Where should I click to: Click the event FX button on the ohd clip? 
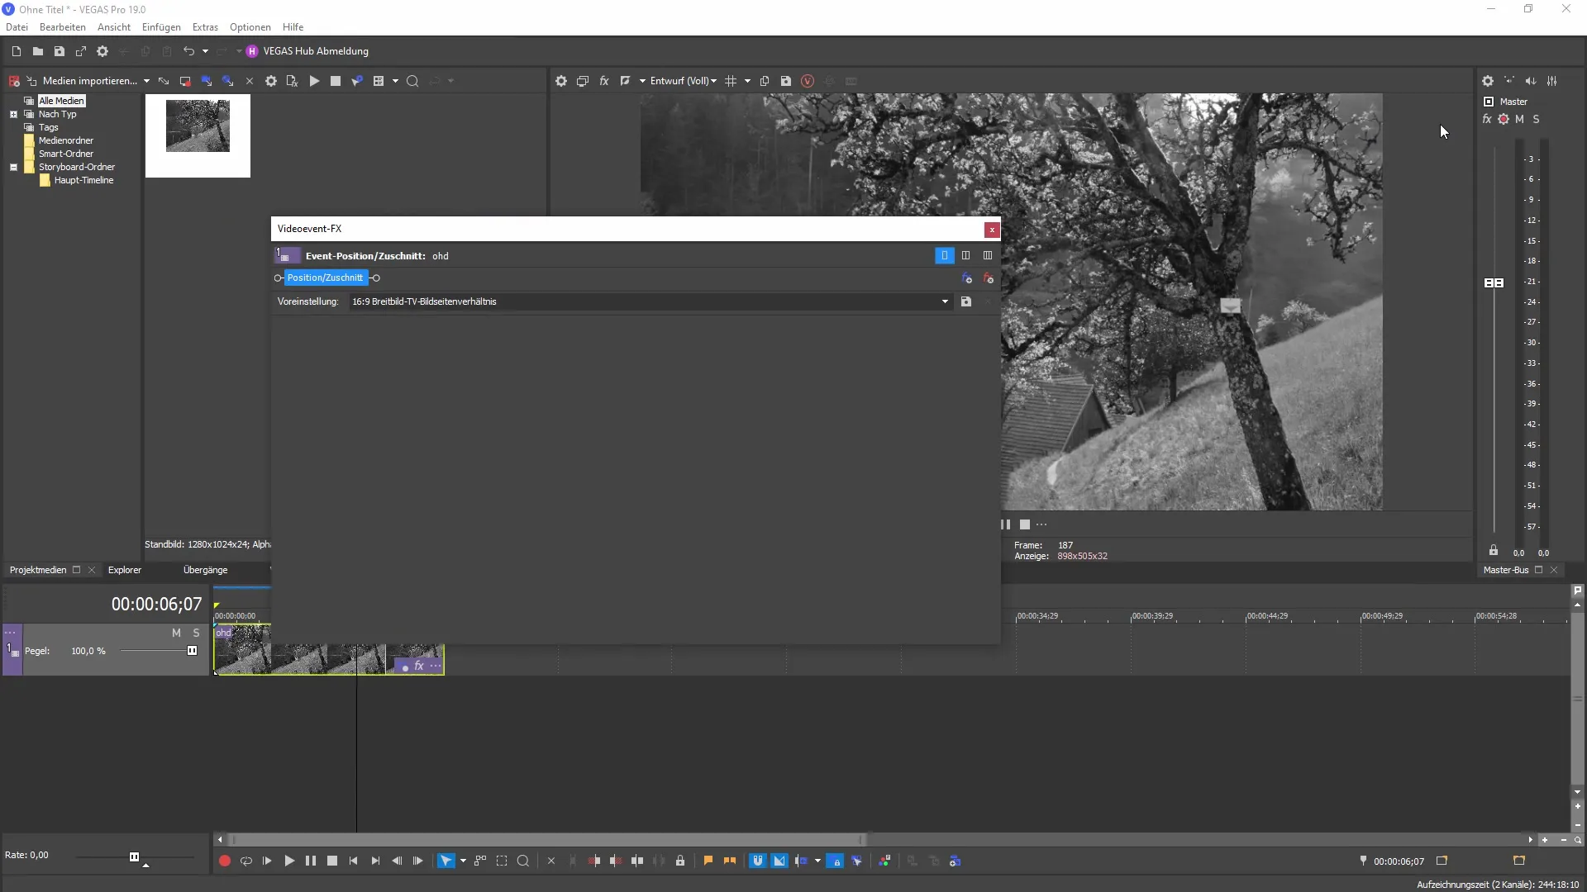click(419, 666)
